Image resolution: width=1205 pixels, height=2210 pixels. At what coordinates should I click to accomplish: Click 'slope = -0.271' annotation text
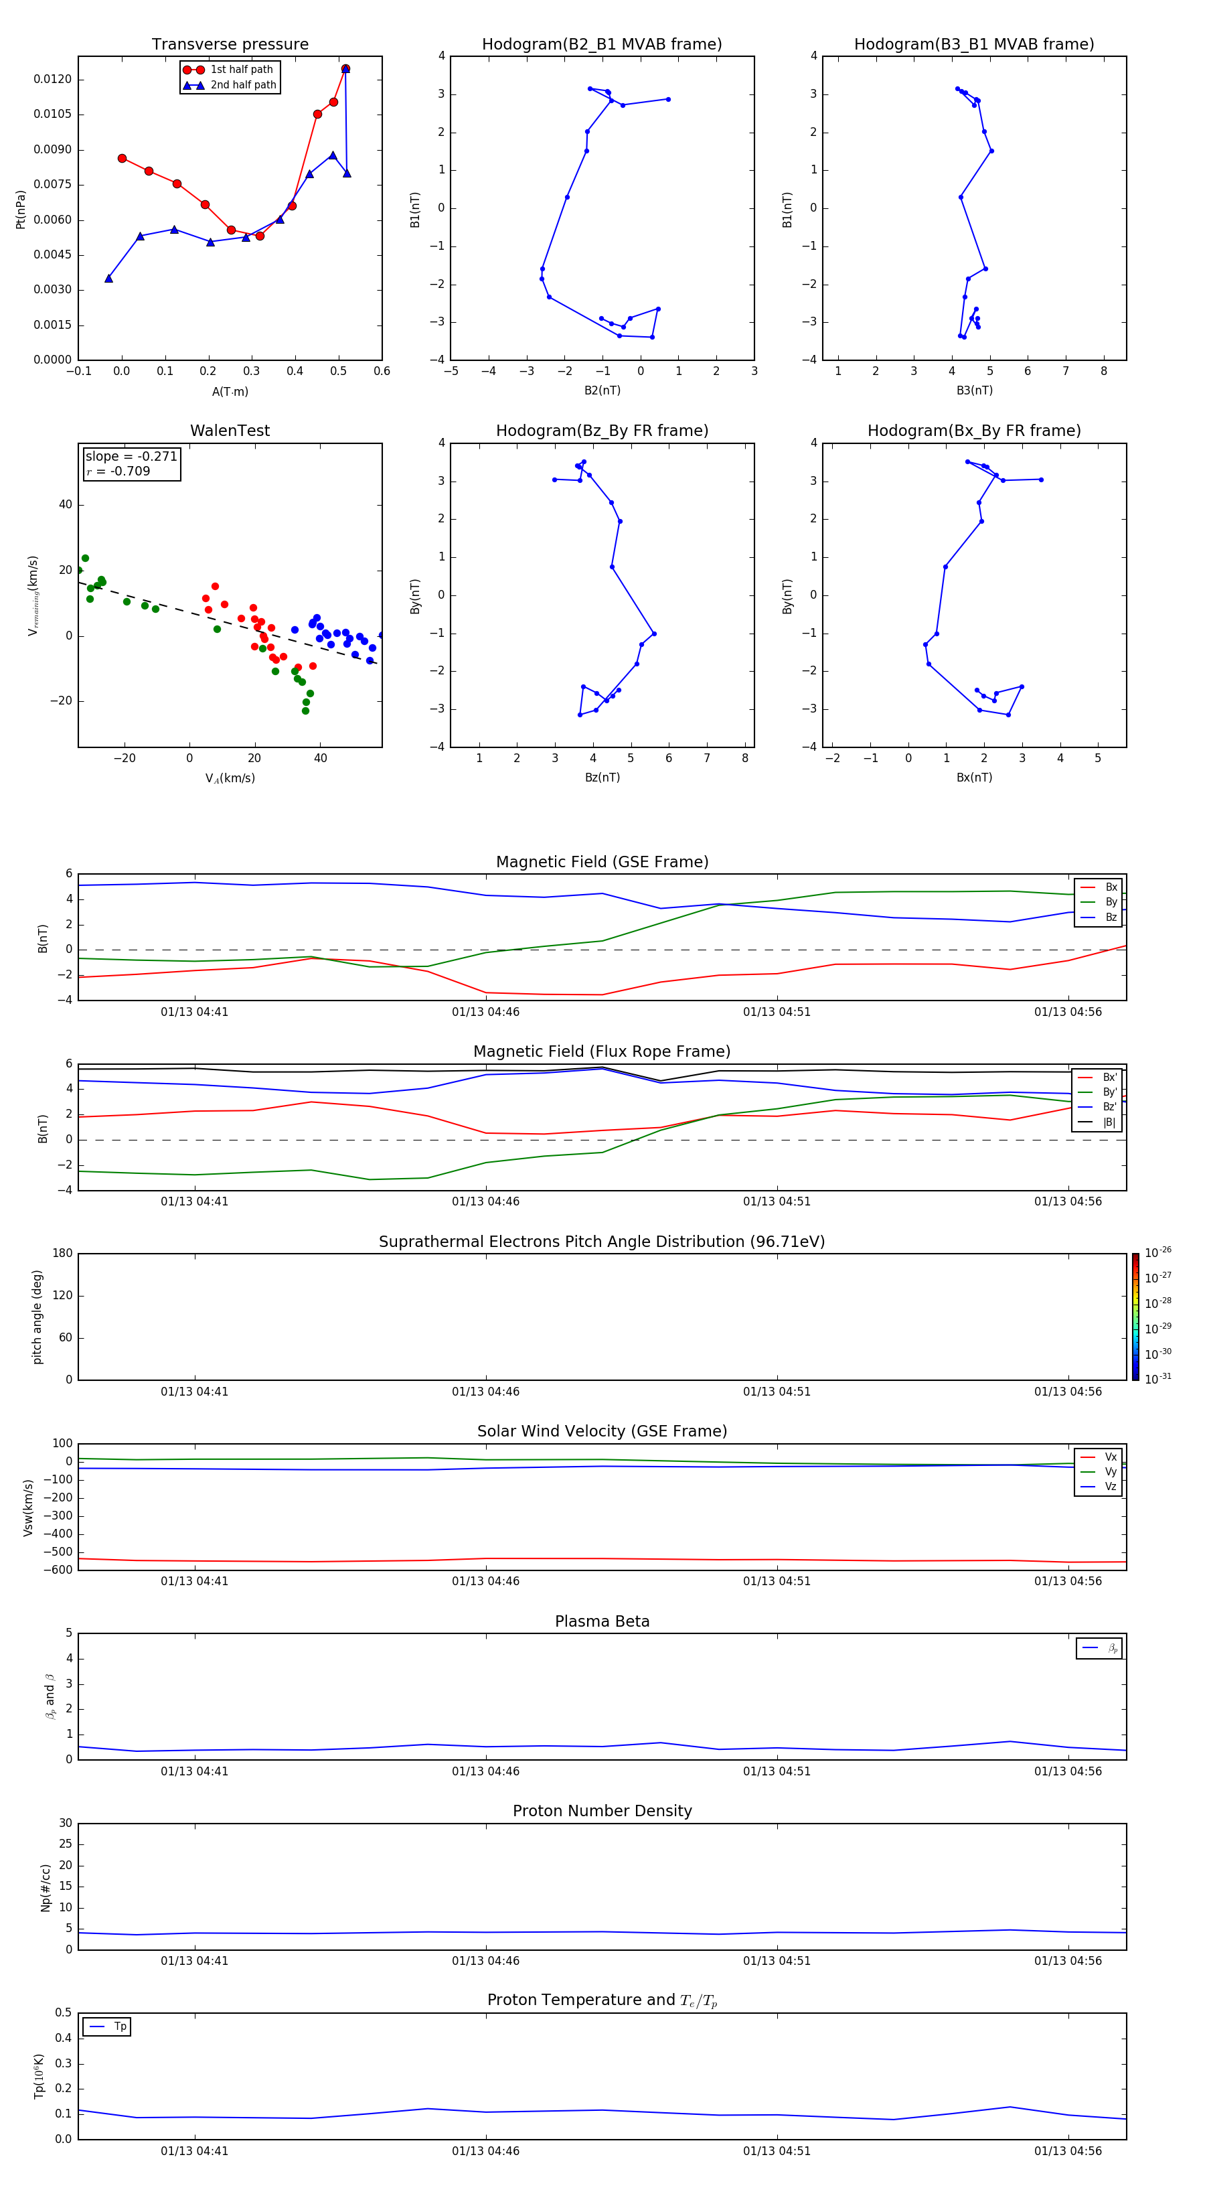point(131,457)
